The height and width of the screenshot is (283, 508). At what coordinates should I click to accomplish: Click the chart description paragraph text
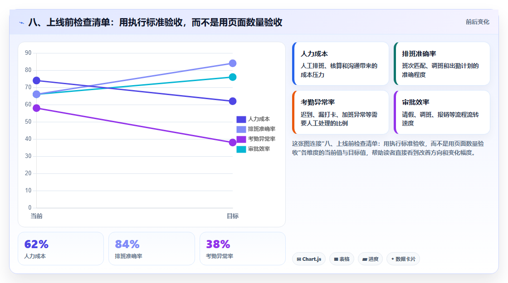388,148
